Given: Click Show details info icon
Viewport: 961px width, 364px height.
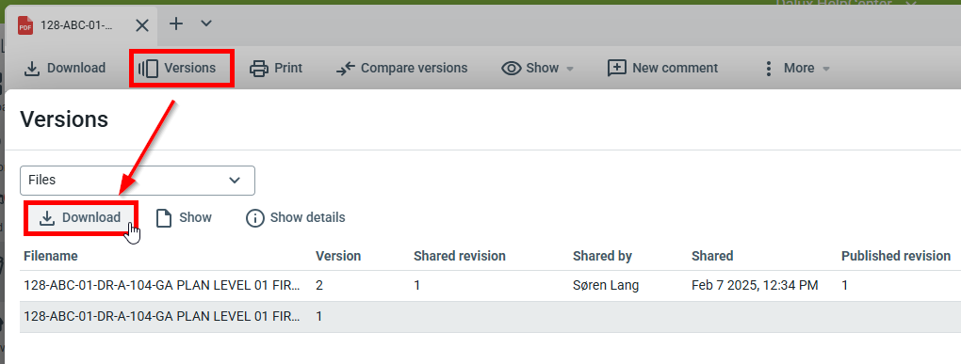Looking at the screenshot, I should coord(255,218).
